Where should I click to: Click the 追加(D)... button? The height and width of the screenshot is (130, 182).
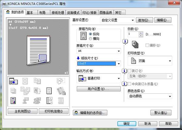[144, 20]
